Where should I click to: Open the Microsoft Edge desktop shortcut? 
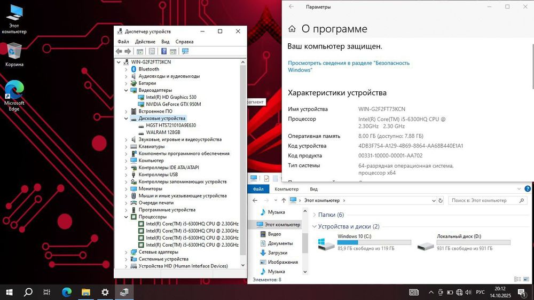coord(14,96)
